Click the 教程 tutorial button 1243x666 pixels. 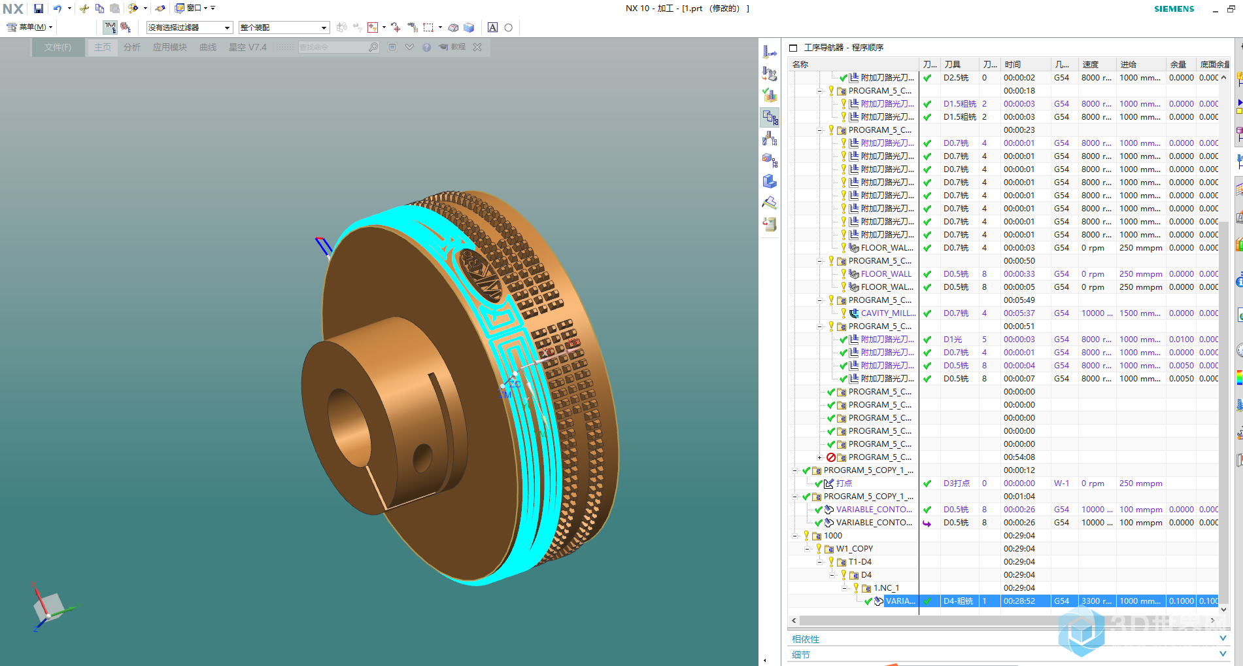coord(452,47)
